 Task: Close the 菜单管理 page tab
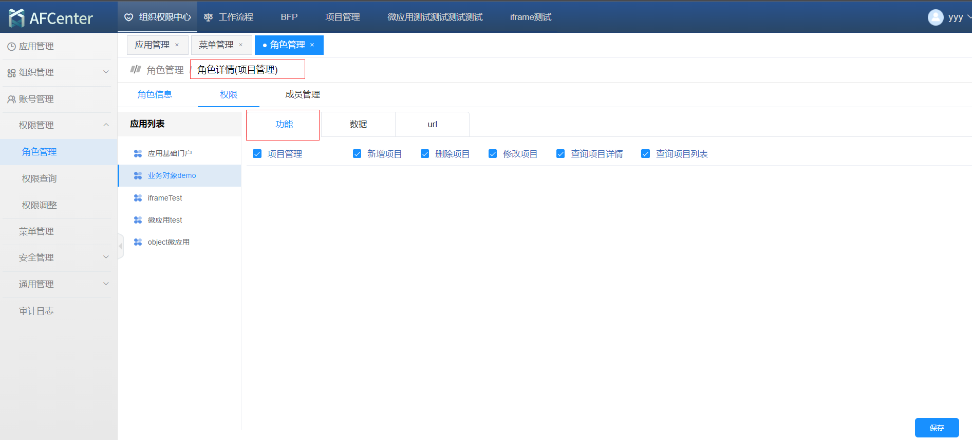click(240, 45)
